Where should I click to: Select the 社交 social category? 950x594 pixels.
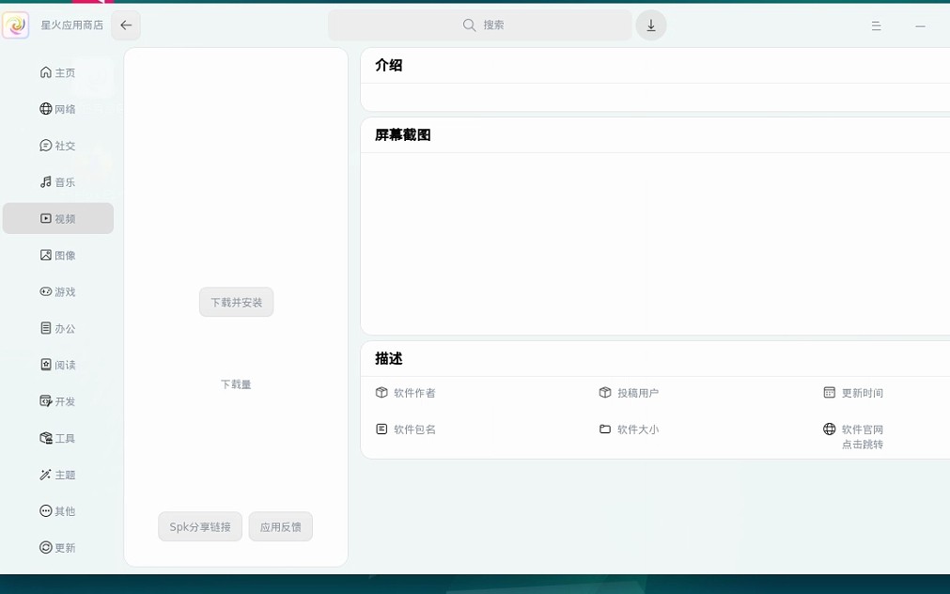58,147
